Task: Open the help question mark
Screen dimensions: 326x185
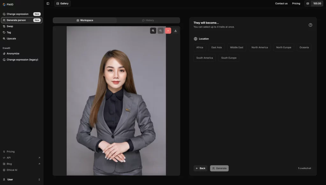Action: (310, 25)
